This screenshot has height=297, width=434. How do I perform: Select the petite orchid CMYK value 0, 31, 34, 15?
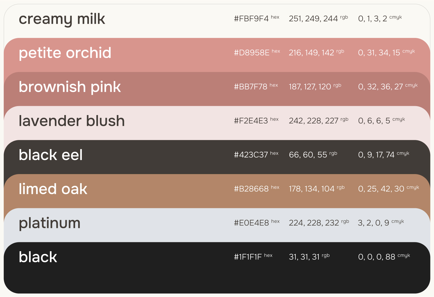[379, 53]
